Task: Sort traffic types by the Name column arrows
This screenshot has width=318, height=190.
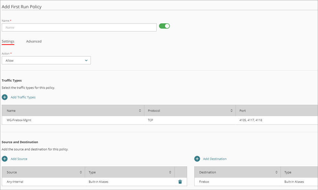Action: (x=140, y=110)
